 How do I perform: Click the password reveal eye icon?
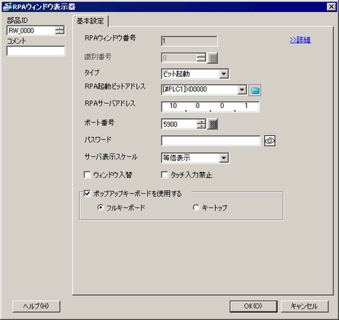(x=270, y=141)
